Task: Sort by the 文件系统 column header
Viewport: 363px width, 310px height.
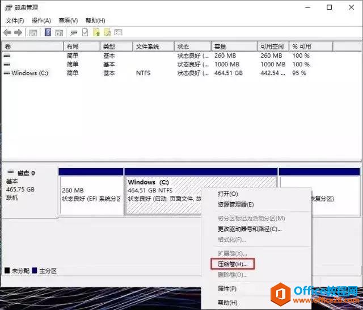Action: tap(154, 47)
